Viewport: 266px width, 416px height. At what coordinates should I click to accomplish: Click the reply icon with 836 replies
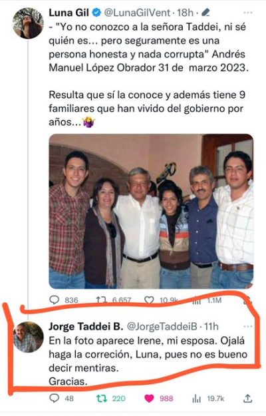55,300
